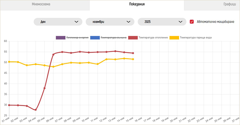
Task: Switch to the Графици tab
Action: 231,4
